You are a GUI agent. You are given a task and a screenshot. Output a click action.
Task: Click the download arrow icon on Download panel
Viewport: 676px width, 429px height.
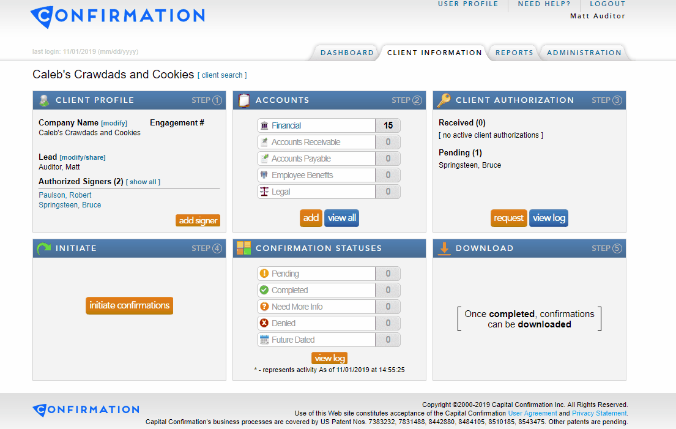click(x=445, y=248)
